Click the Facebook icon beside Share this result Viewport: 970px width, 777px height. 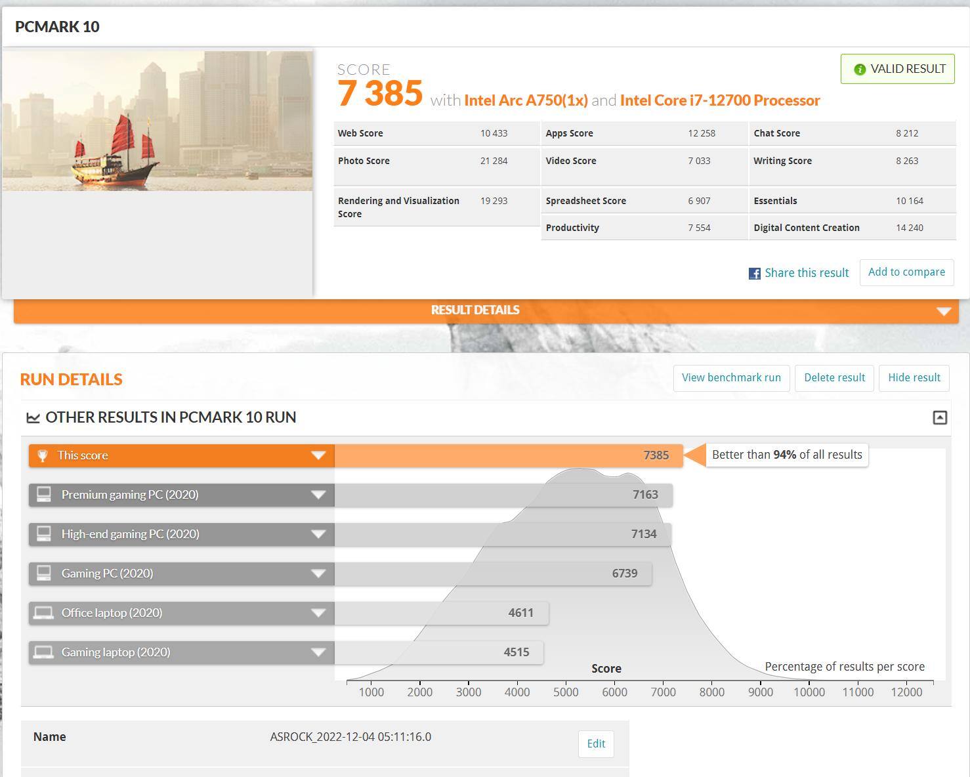tap(754, 274)
